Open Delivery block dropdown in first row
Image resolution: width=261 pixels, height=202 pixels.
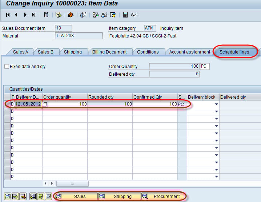217,104
